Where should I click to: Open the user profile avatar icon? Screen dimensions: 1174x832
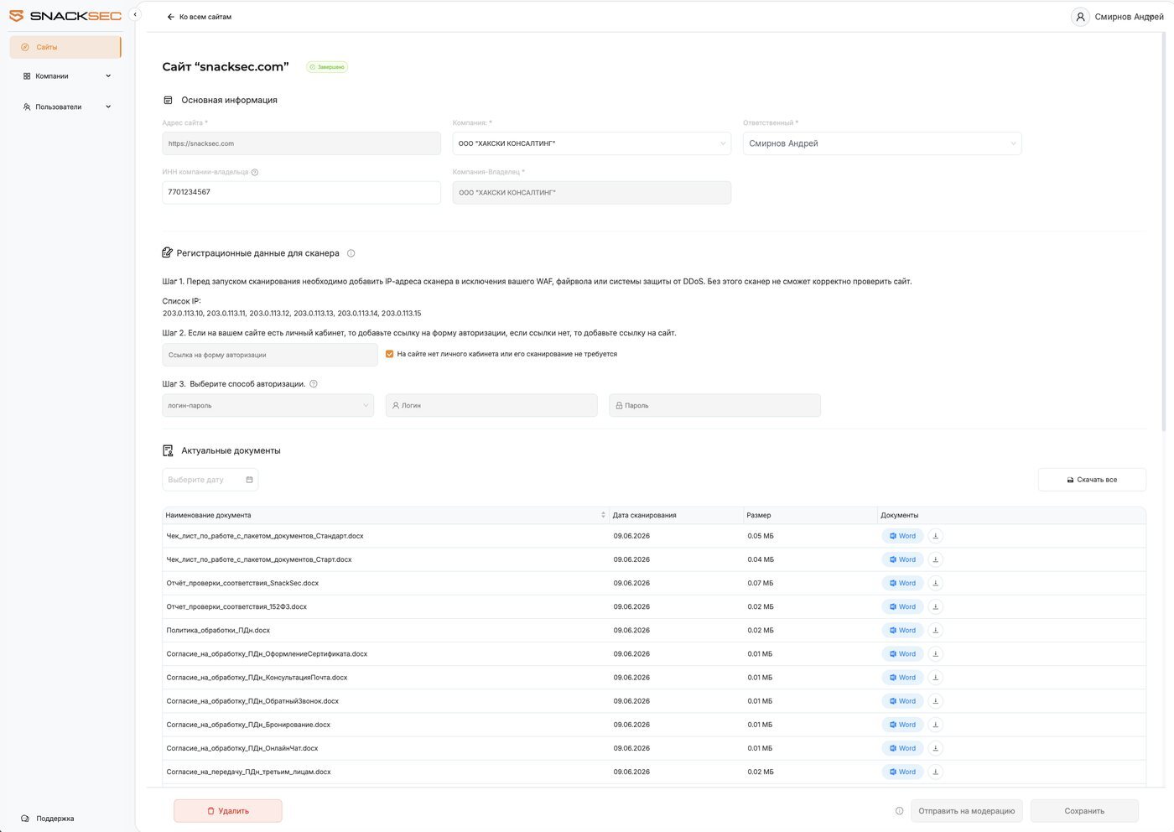pos(1080,17)
